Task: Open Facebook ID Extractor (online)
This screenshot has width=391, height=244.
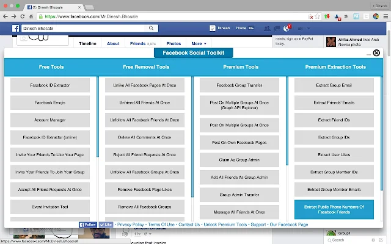Action: [50, 137]
